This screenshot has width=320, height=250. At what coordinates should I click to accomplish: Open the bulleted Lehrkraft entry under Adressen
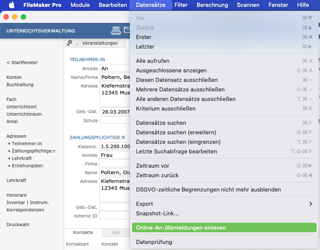(x=22, y=158)
